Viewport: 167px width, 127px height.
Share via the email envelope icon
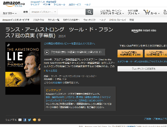pos(20,120)
